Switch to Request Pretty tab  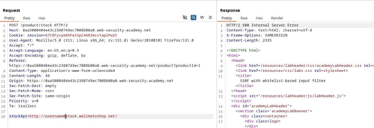(9, 18)
